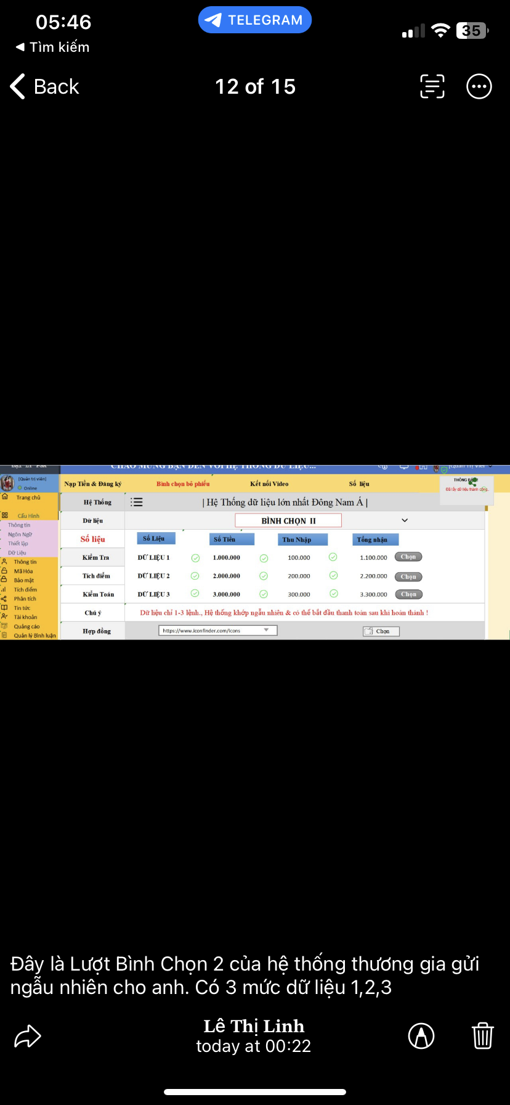Tap the Tìm kiếm back link

pyautogui.click(x=53, y=47)
